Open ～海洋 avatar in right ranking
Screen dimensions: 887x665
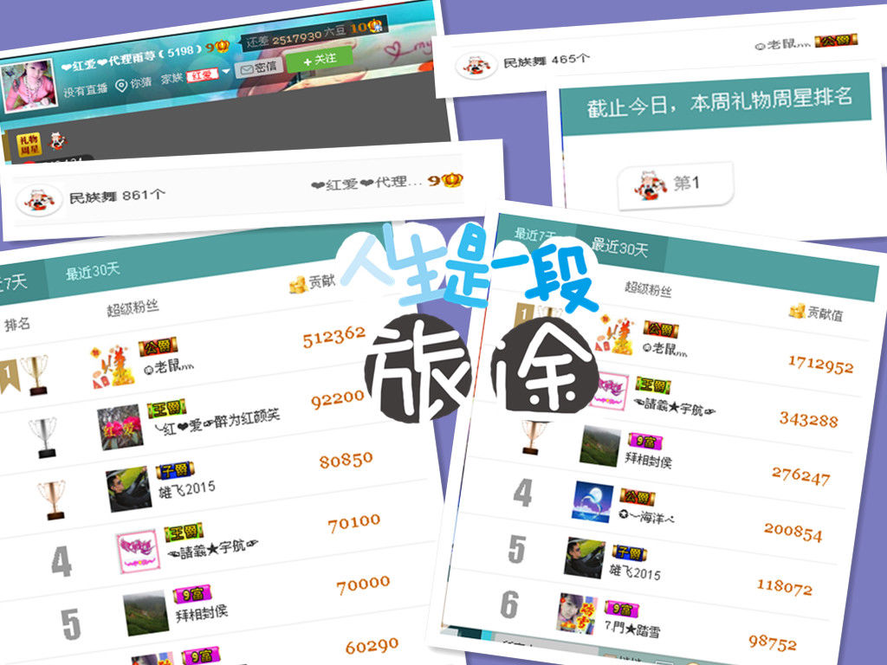(592, 501)
